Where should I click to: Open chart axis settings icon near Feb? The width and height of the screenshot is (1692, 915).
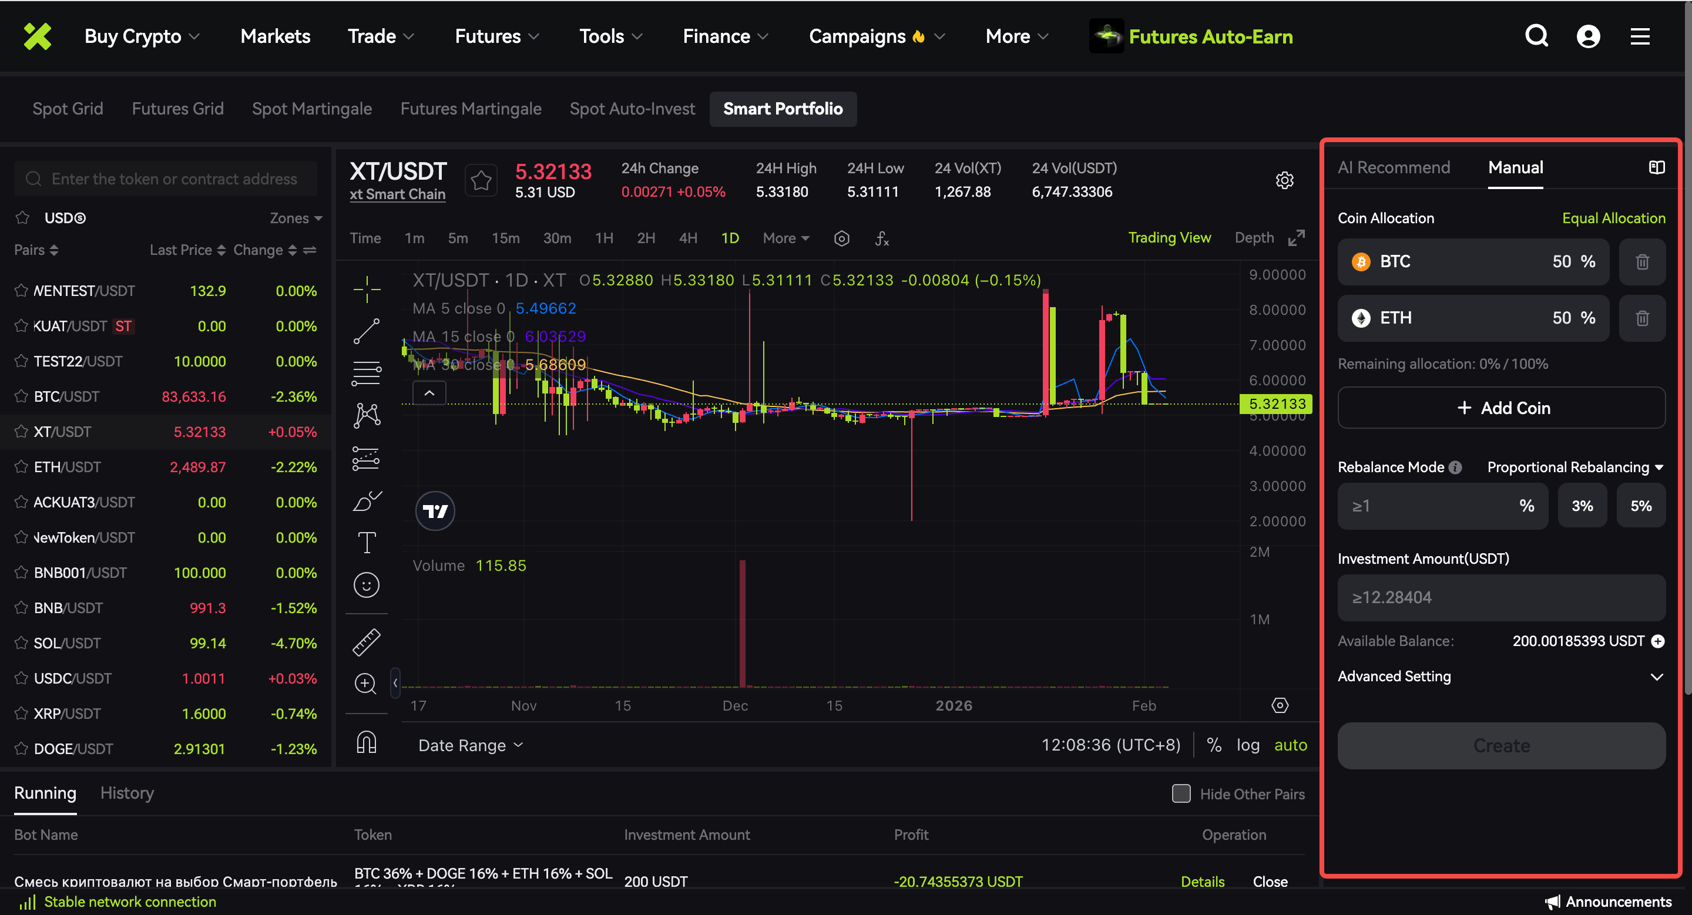click(1280, 705)
